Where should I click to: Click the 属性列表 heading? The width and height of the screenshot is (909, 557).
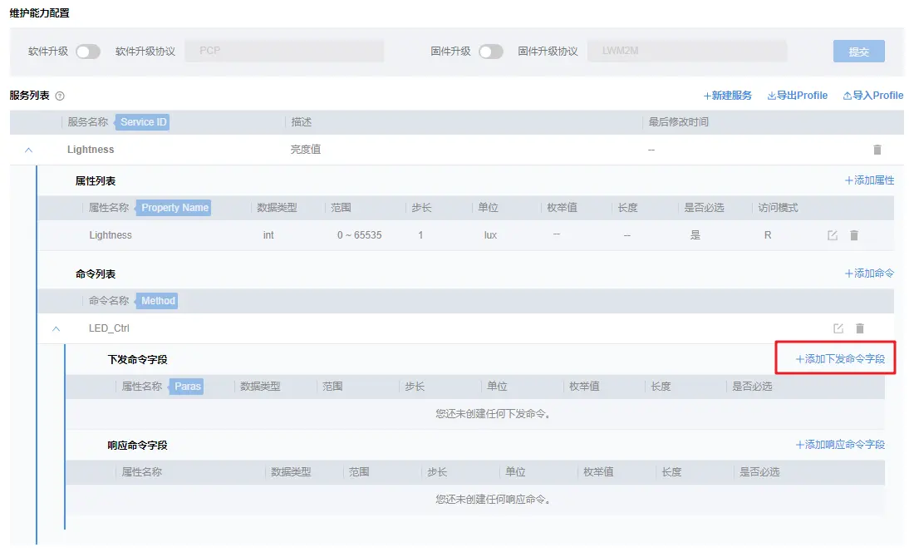pos(95,181)
